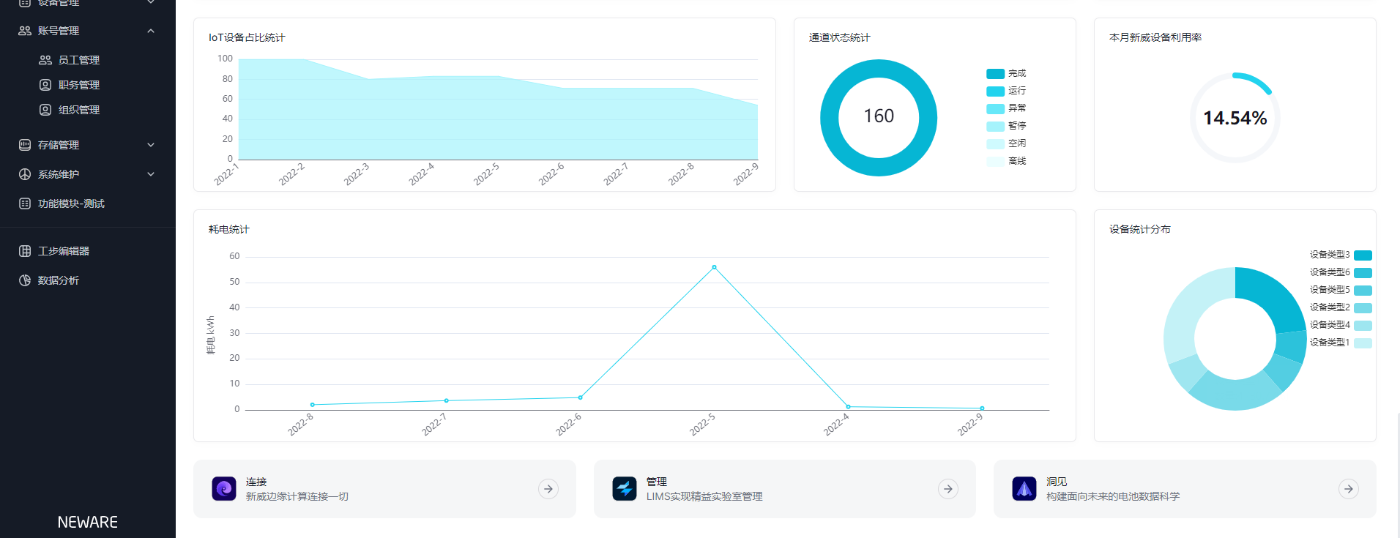This screenshot has height=538, width=1400.
Task: Toggle 暂停 legend in channel status chart
Action: click(1006, 126)
